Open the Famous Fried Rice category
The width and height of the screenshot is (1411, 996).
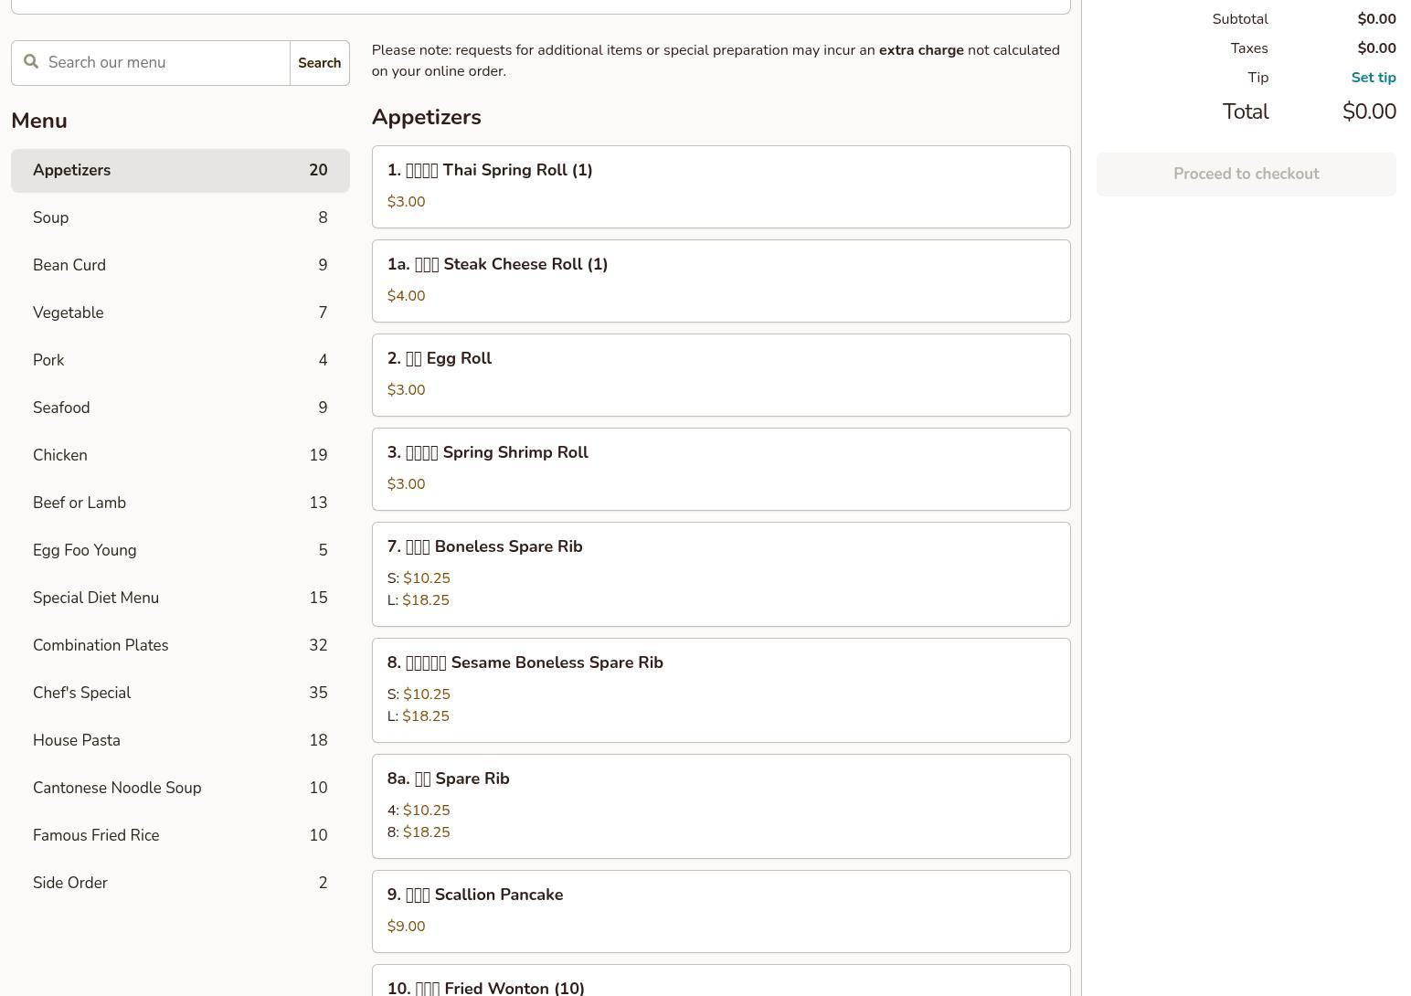click(x=180, y=836)
